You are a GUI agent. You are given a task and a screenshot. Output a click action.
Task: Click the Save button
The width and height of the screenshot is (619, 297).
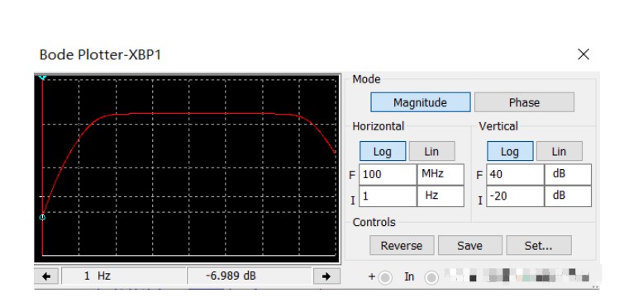[x=469, y=245]
